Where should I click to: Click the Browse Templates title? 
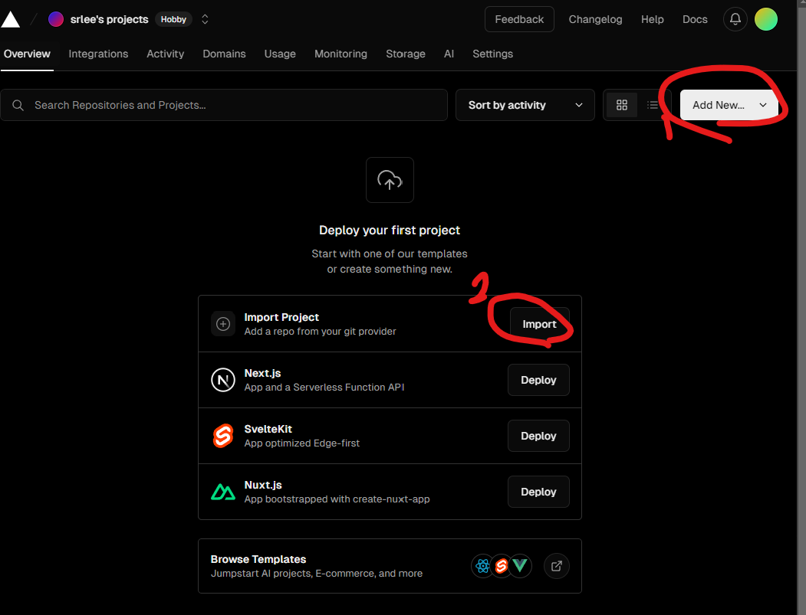pos(258,559)
